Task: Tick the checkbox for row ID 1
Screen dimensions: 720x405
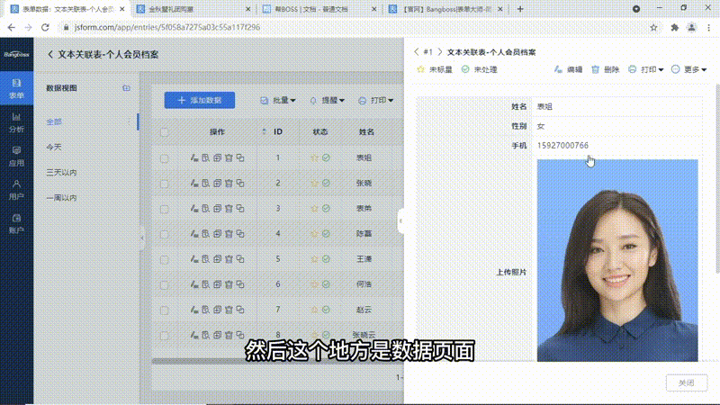Action: [164, 158]
